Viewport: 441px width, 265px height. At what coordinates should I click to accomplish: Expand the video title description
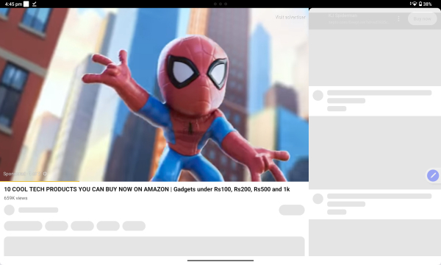[x=147, y=189]
